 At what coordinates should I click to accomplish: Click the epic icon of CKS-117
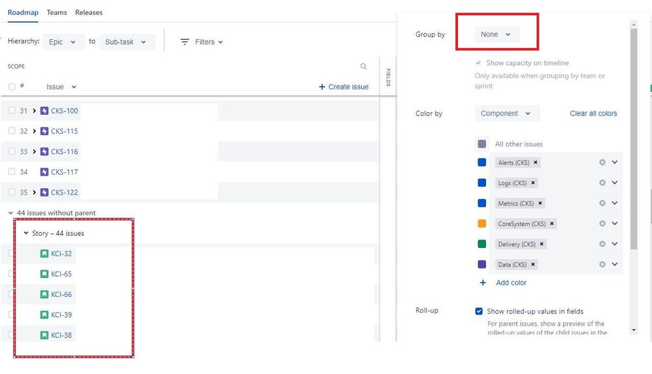pyautogui.click(x=44, y=172)
